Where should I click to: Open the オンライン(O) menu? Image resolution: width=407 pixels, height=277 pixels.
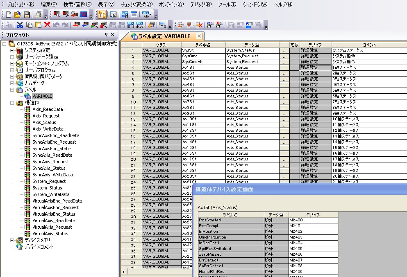(171, 5)
